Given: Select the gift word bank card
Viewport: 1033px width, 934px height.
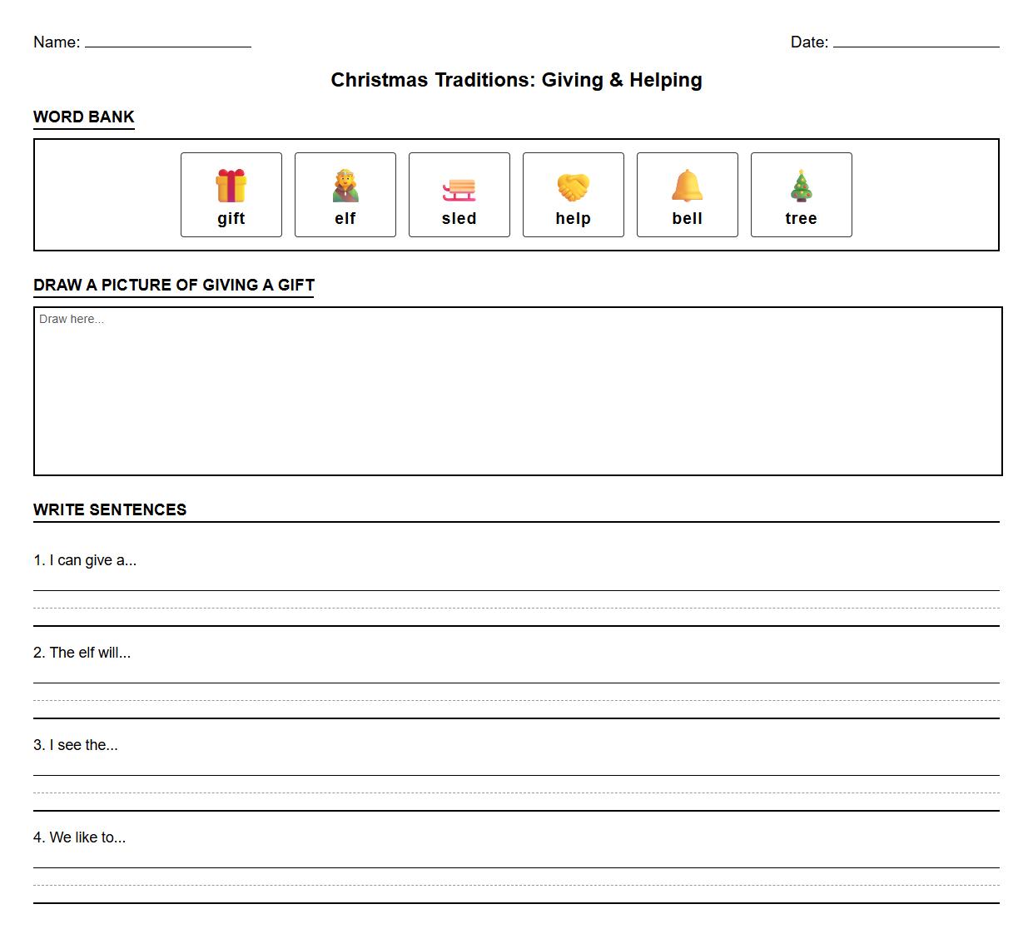Looking at the screenshot, I should coord(231,195).
